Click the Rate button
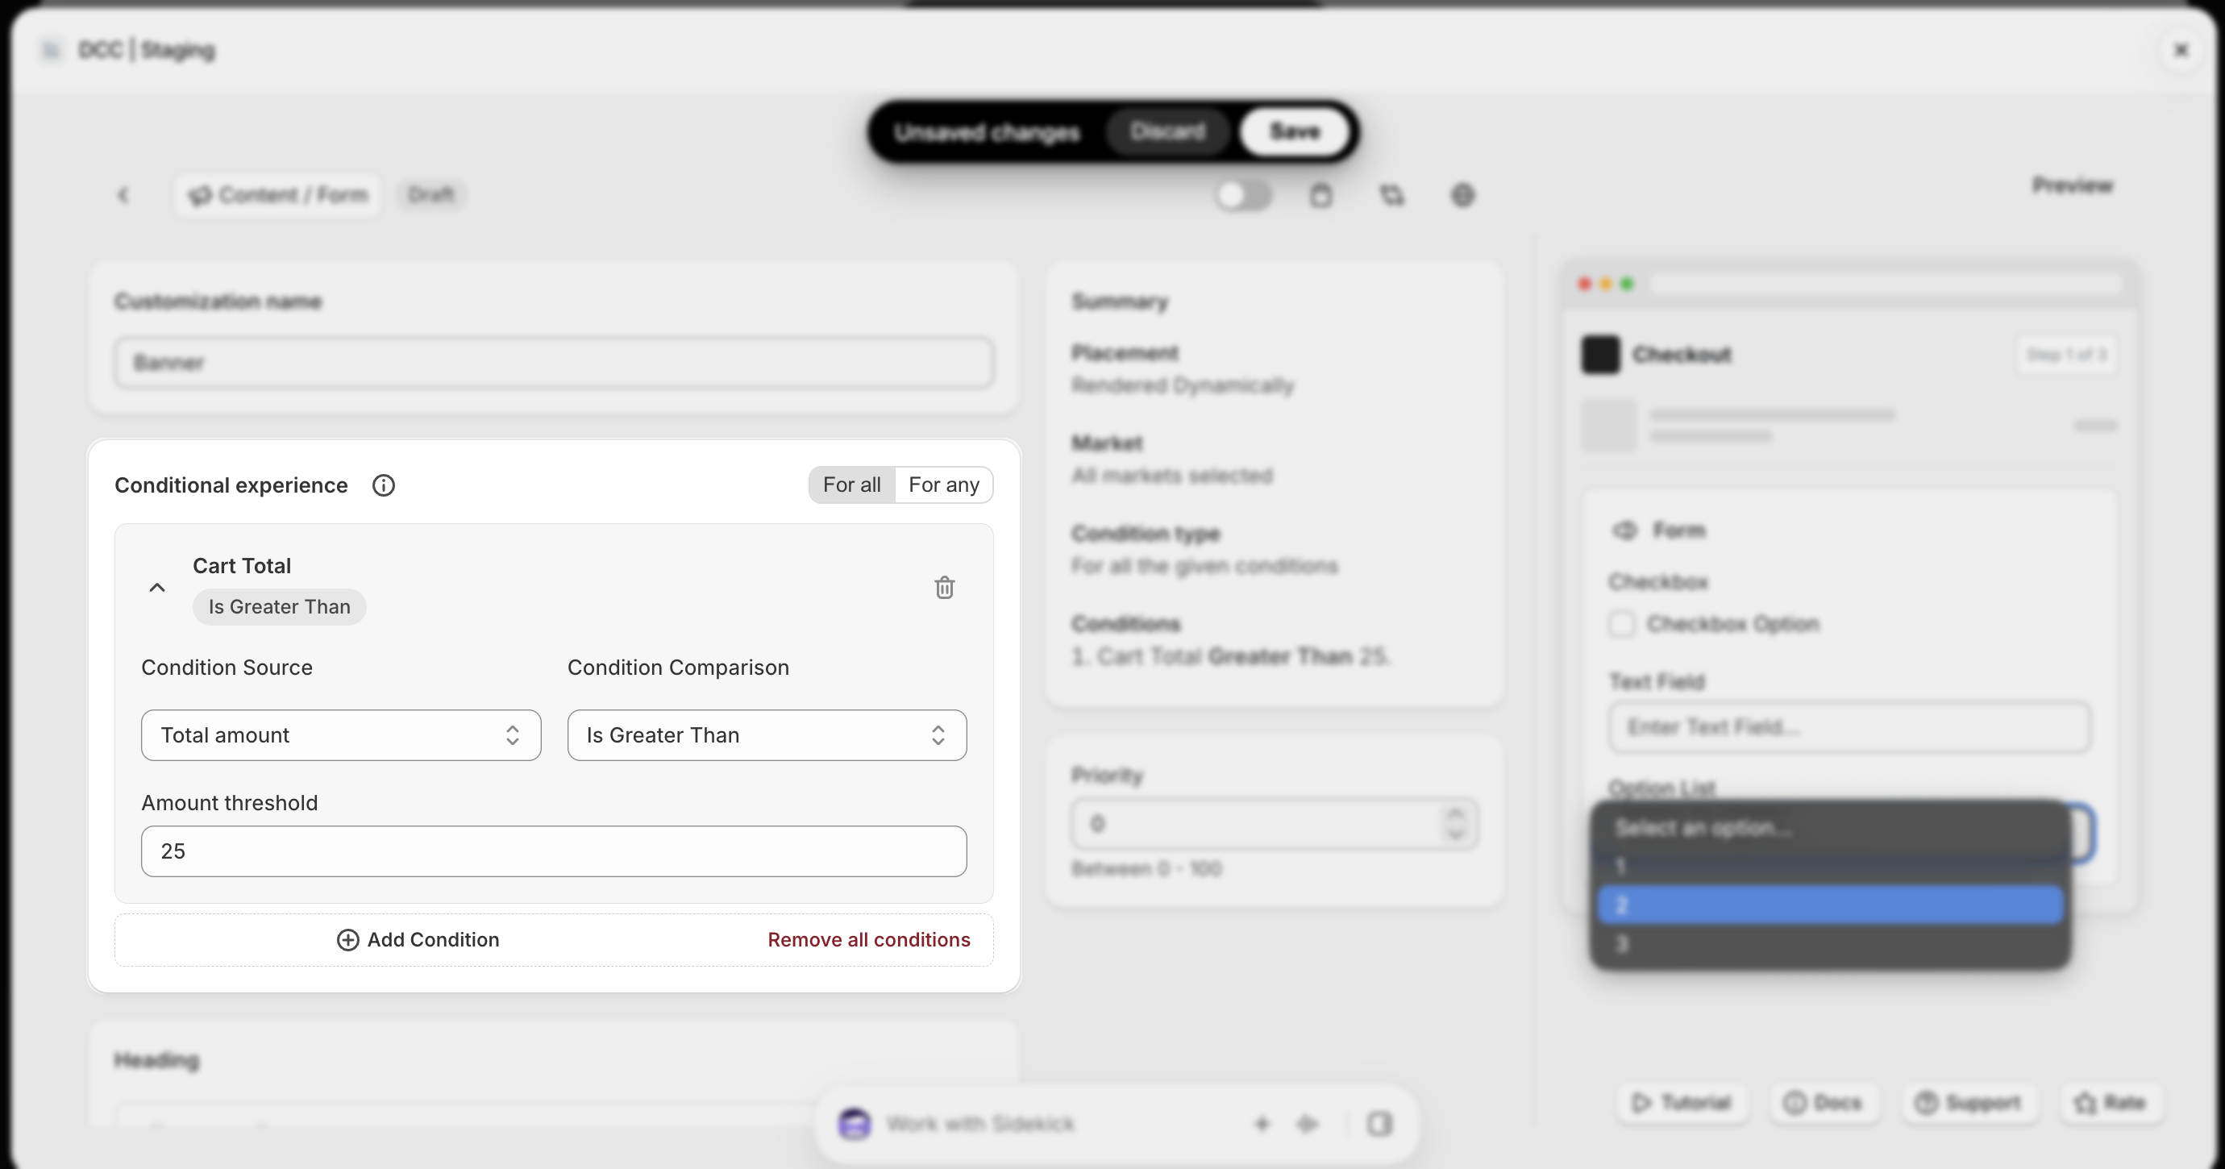Screen dimensions: 2225x1169 (x=2111, y=1102)
